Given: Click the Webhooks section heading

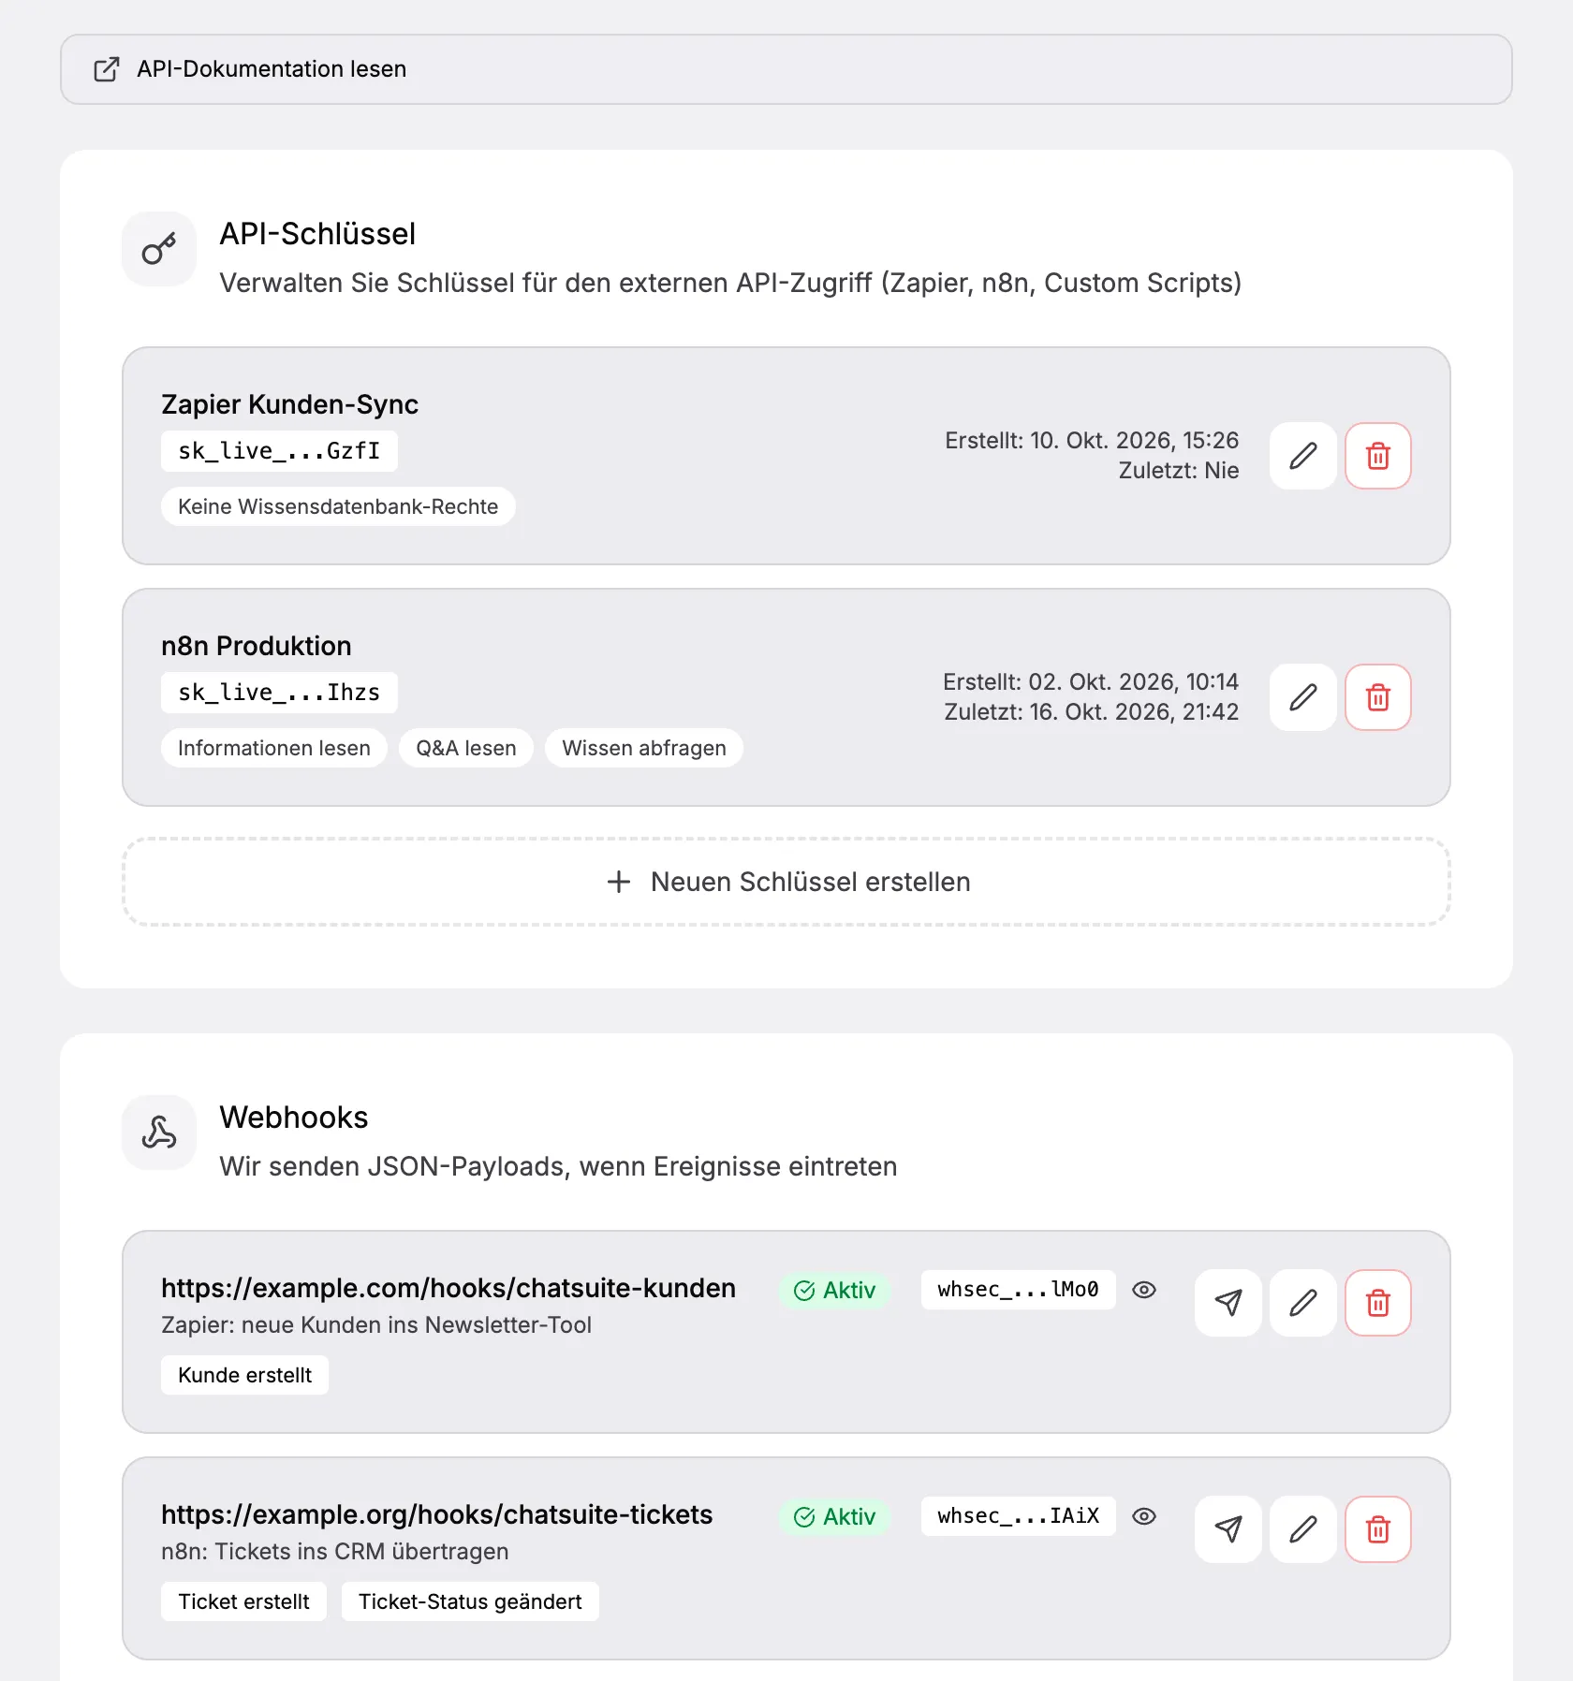Looking at the screenshot, I should click(x=294, y=1118).
